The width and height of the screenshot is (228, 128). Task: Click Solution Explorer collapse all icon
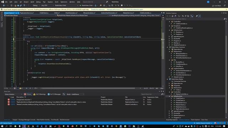point(186,16)
